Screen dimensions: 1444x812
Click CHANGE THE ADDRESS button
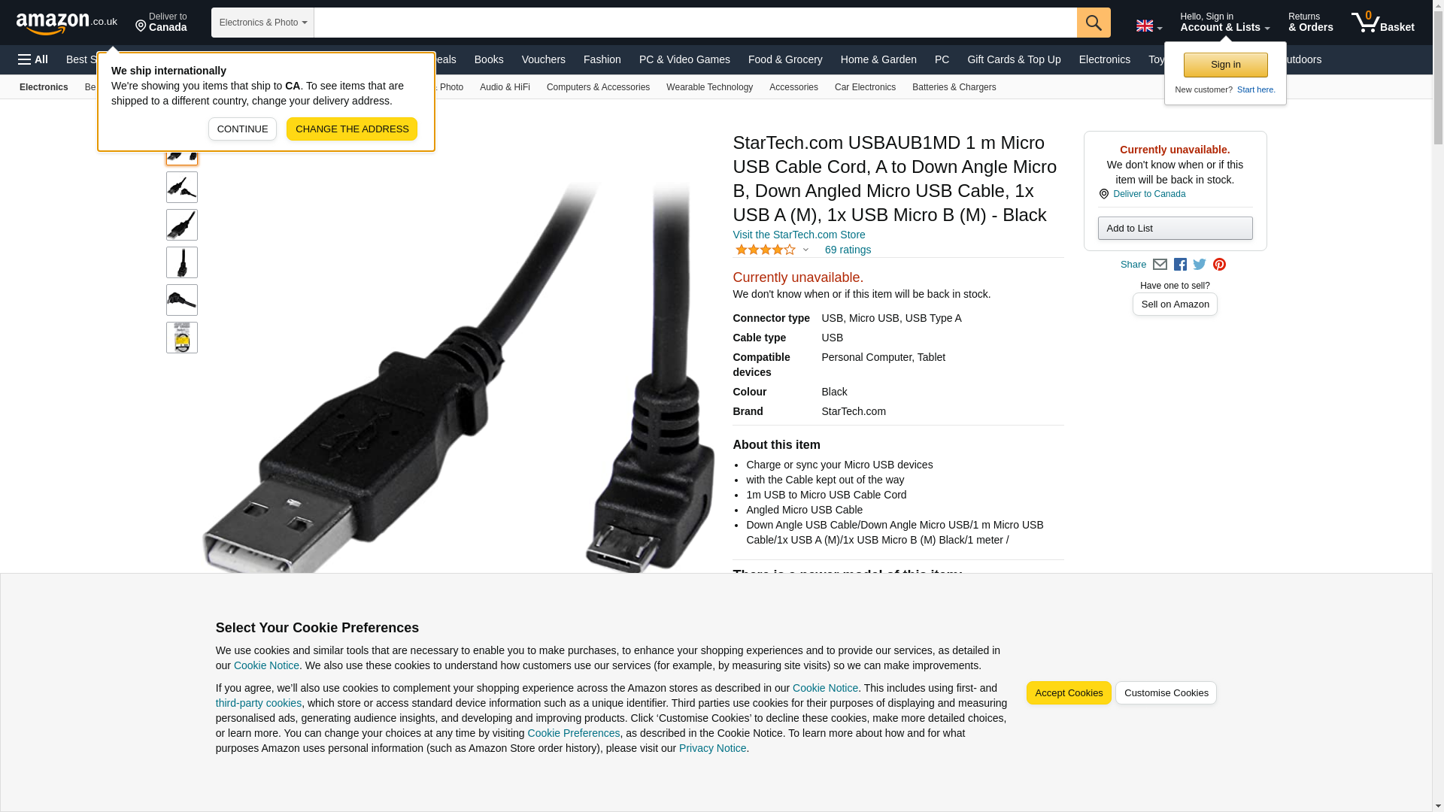coord(352,129)
